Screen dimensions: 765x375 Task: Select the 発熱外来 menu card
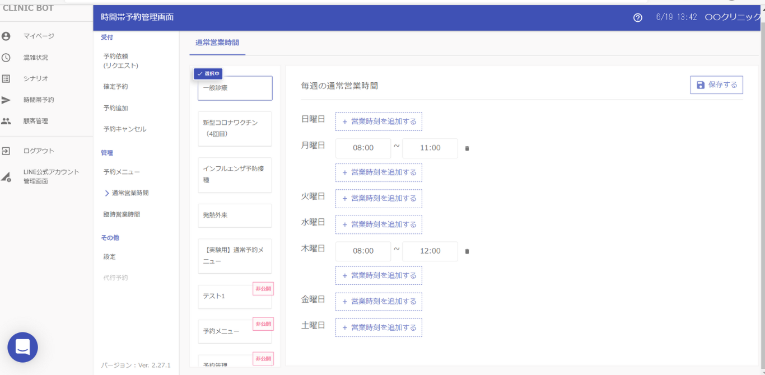235,215
